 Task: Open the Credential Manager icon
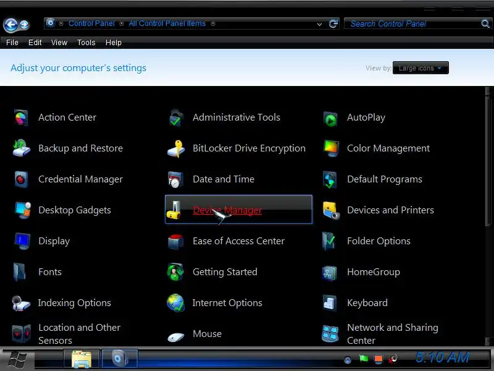click(x=21, y=179)
